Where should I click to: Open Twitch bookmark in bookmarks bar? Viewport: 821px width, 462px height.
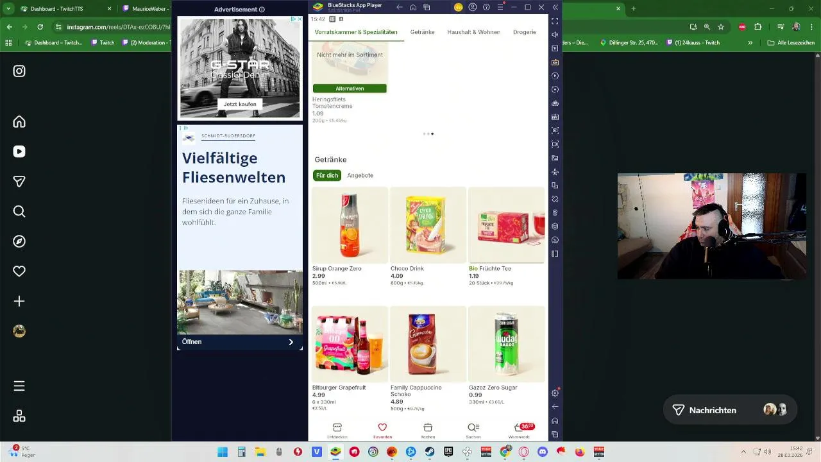point(103,43)
